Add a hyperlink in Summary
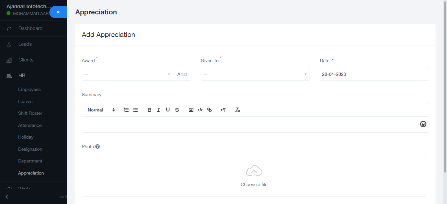Screen dimensions: 447x204 pyautogui.click(x=209, y=110)
